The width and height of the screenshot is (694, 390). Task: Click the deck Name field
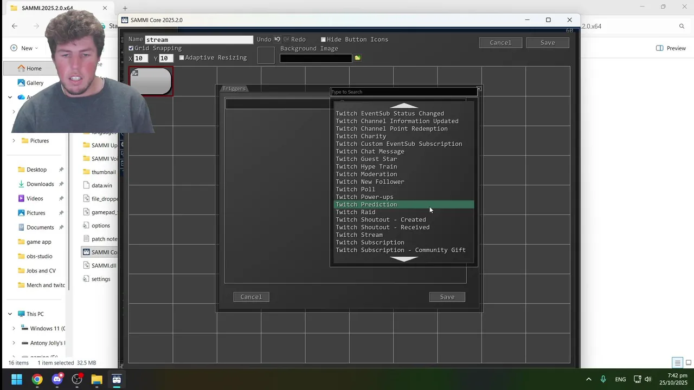(199, 40)
